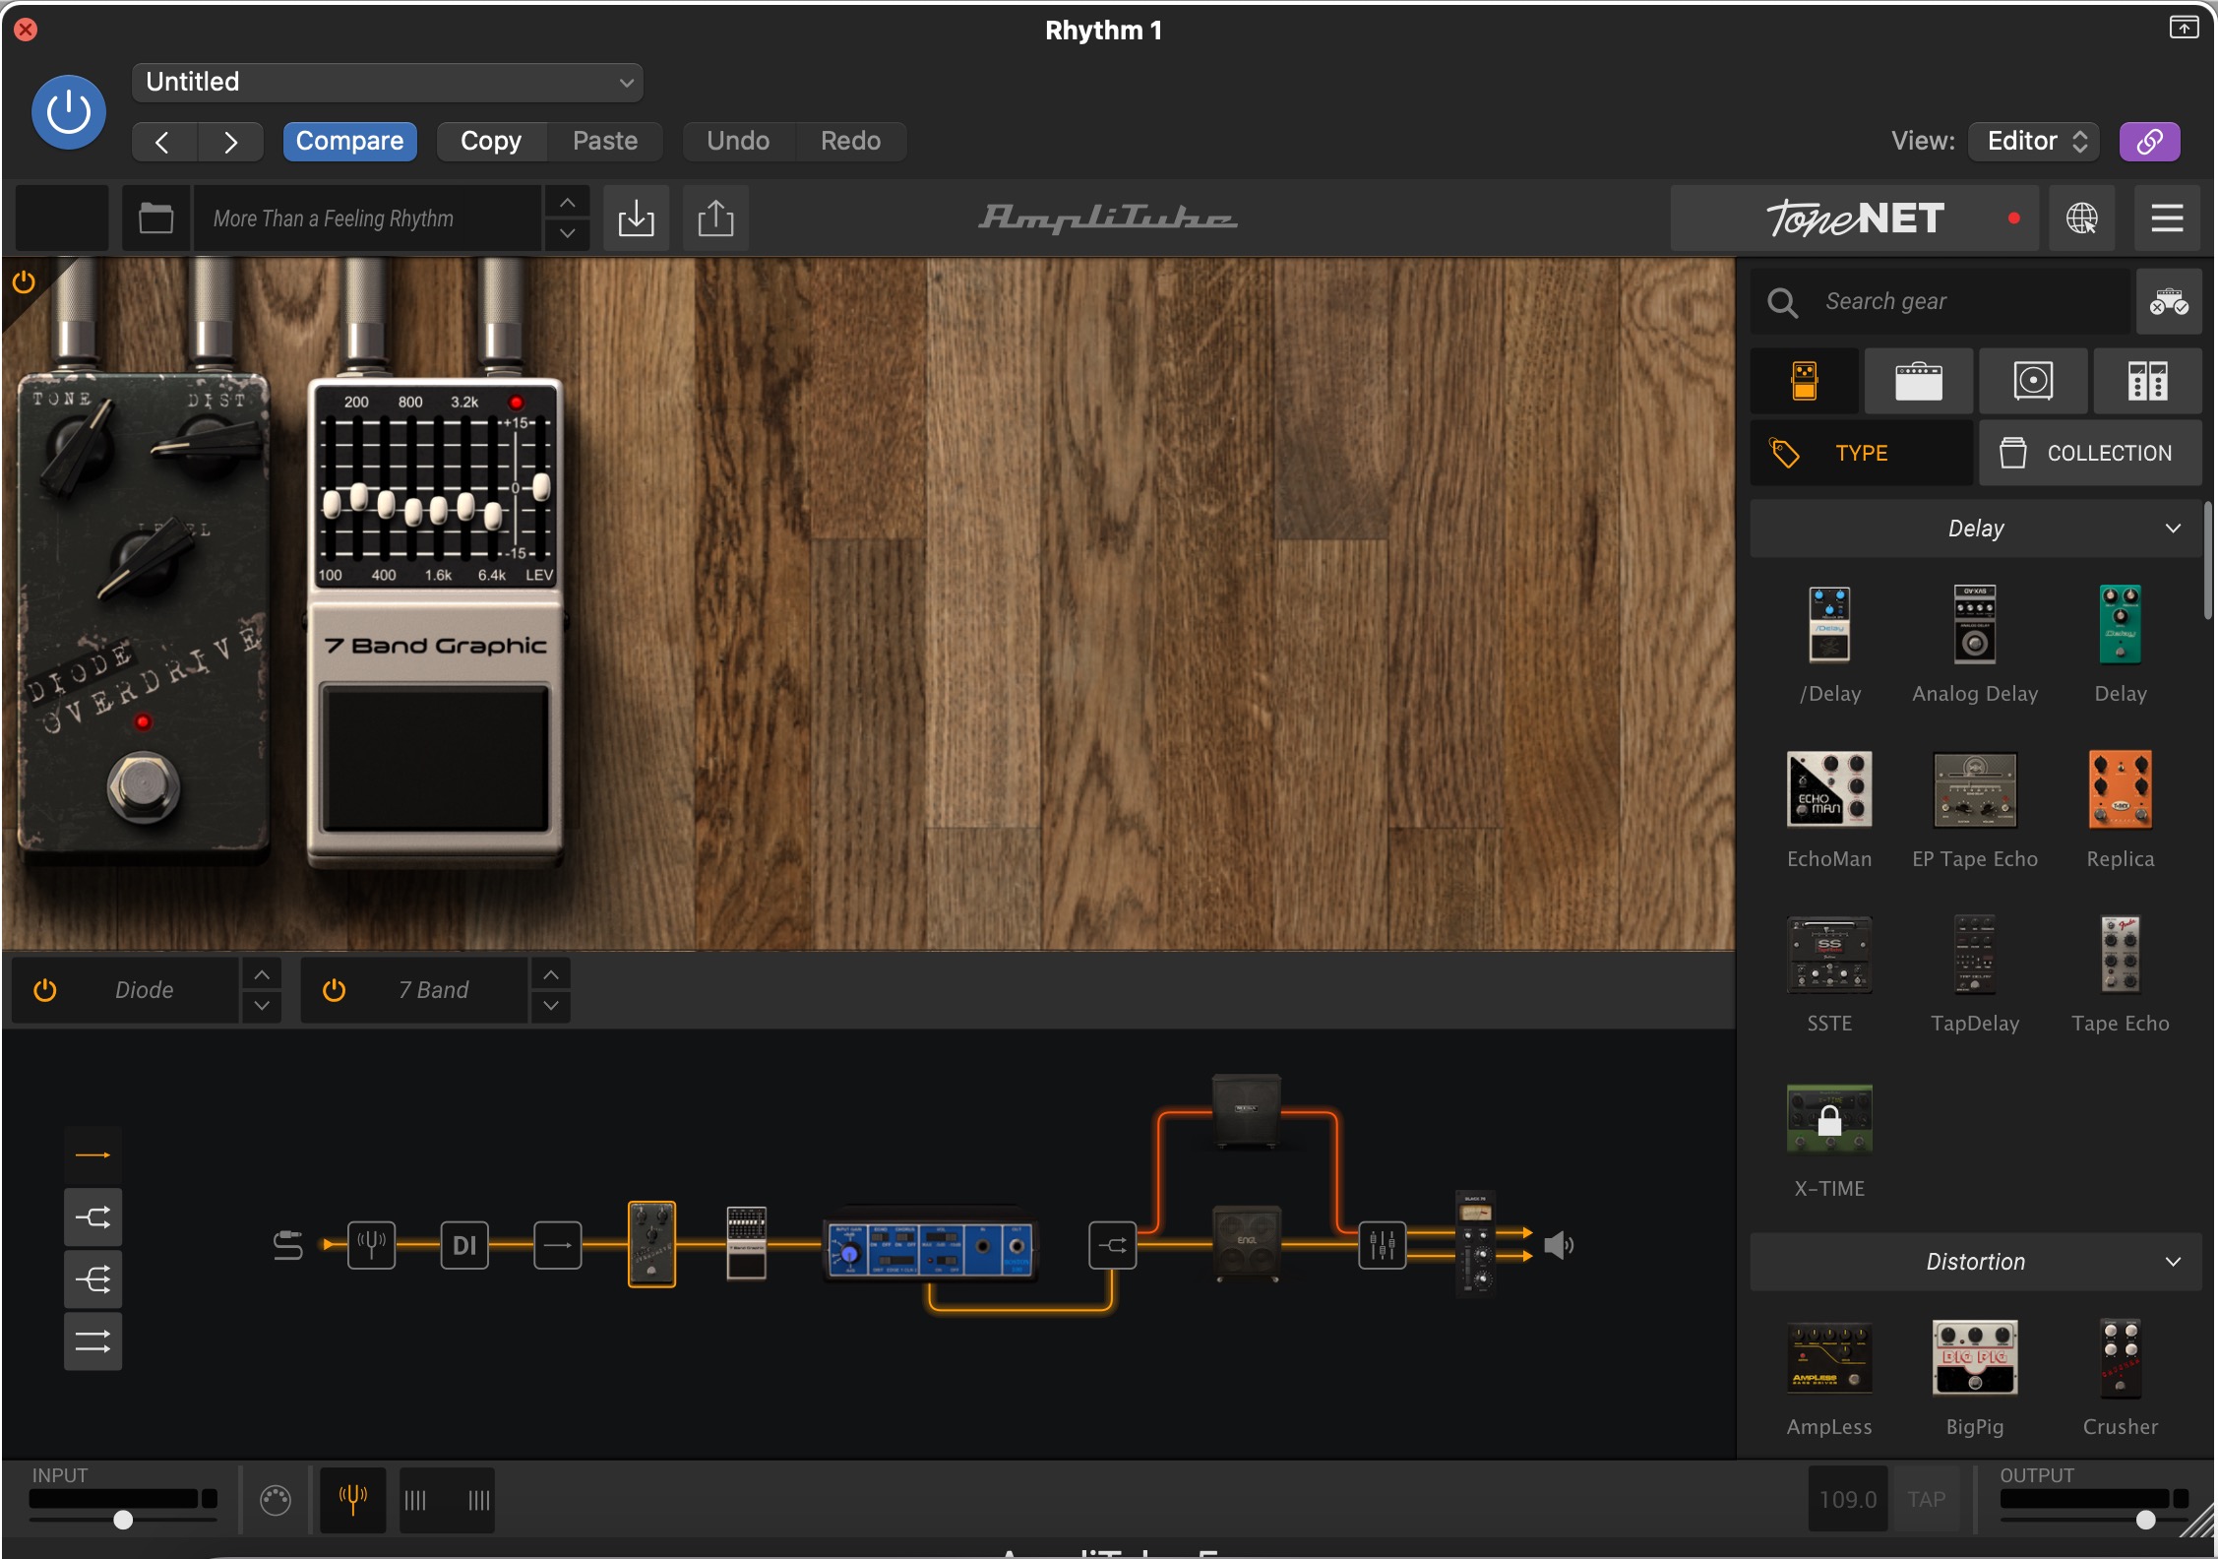Image resolution: width=2218 pixels, height=1559 pixels.
Task: Select the Tape Echo pedal
Action: 2120,955
